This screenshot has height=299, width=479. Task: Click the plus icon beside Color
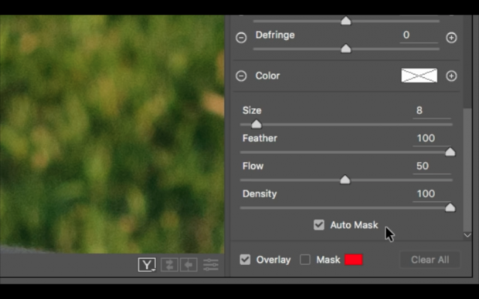coord(451,76)
